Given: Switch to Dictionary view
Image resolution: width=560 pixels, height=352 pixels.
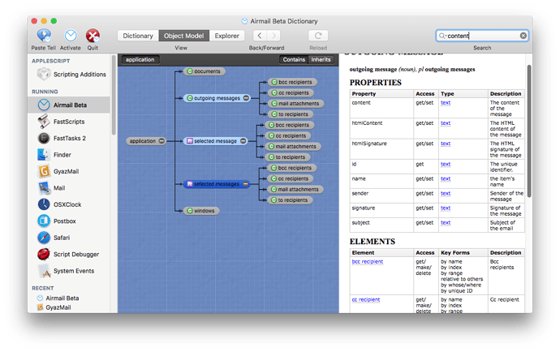Looking at the screenshot, I should pos(138,36).
